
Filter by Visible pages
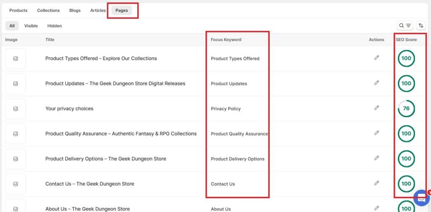(x=31, y=26)
